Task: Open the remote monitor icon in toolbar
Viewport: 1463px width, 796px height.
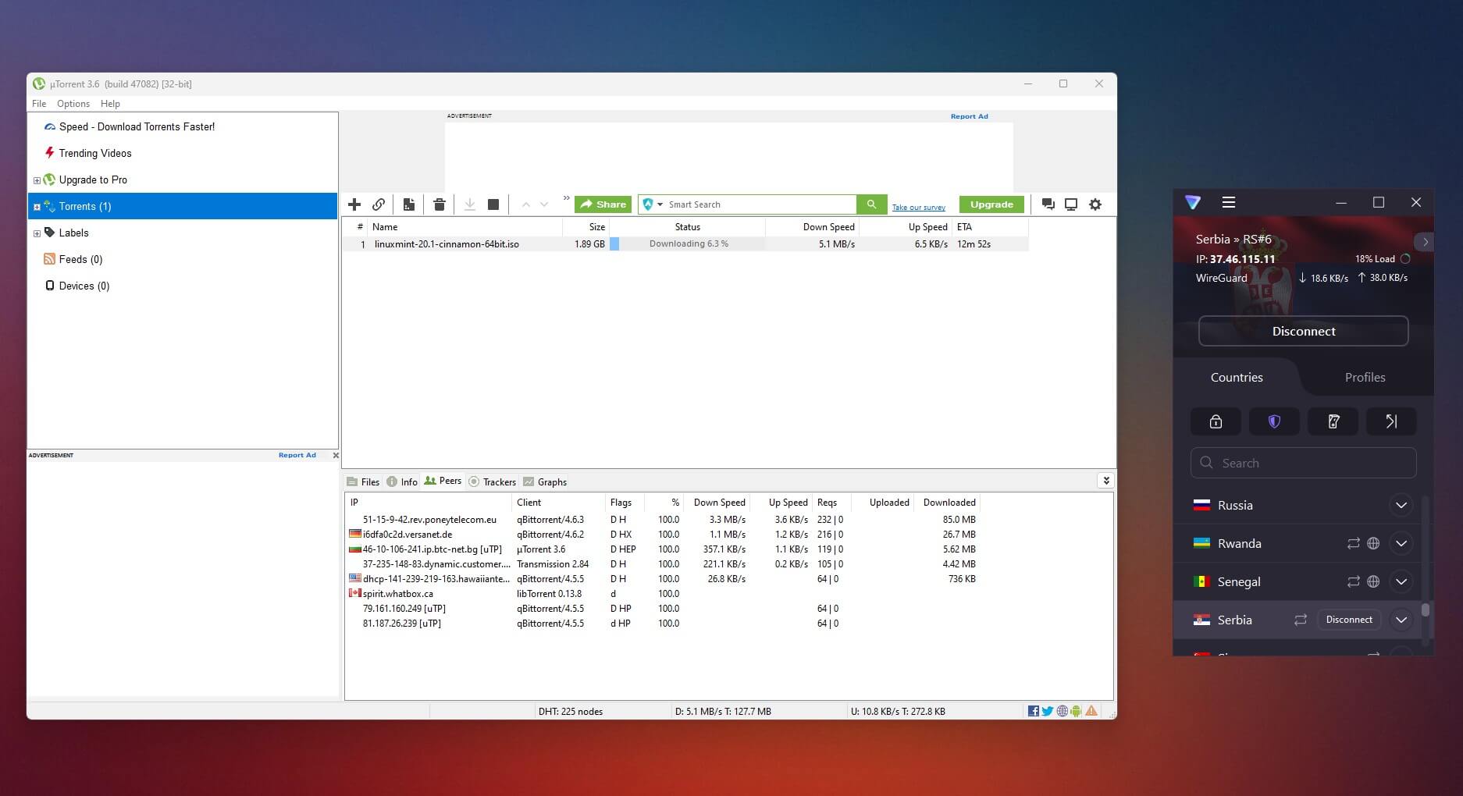Action: 1071,204
